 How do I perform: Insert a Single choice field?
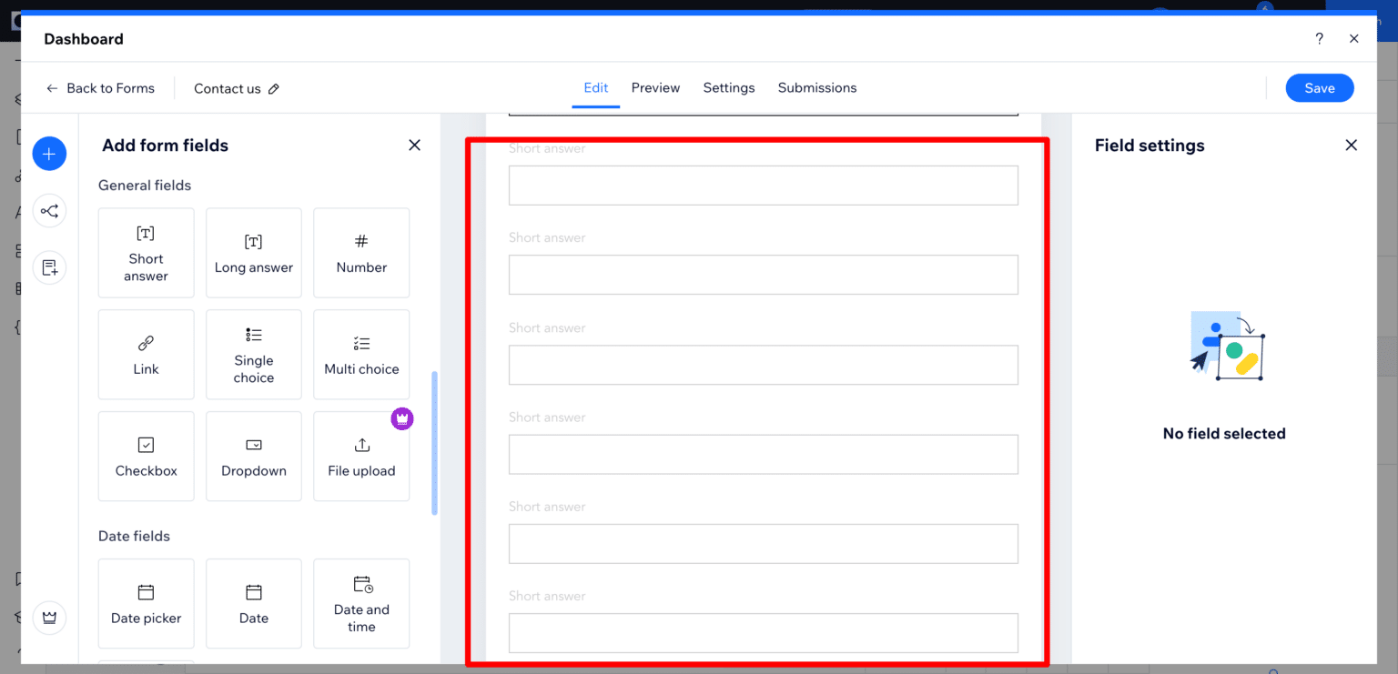[253, 354]
